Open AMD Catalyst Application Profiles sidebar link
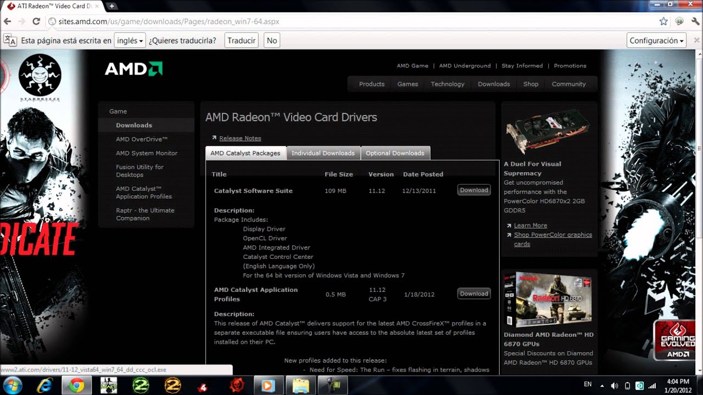Screen dimensions: 703x395 144,193
